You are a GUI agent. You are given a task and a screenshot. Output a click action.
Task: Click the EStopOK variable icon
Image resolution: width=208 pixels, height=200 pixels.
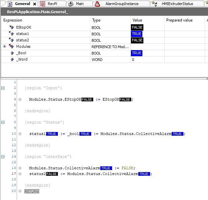(x=11, y=27)
